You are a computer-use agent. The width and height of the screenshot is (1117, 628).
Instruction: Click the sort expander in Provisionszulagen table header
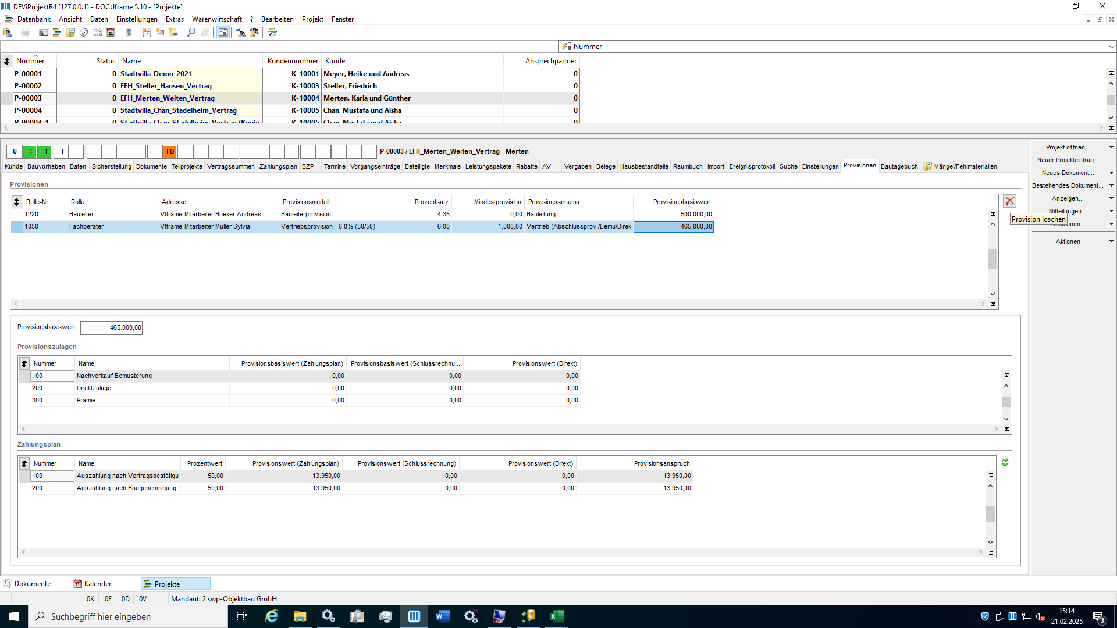(24, 363)
